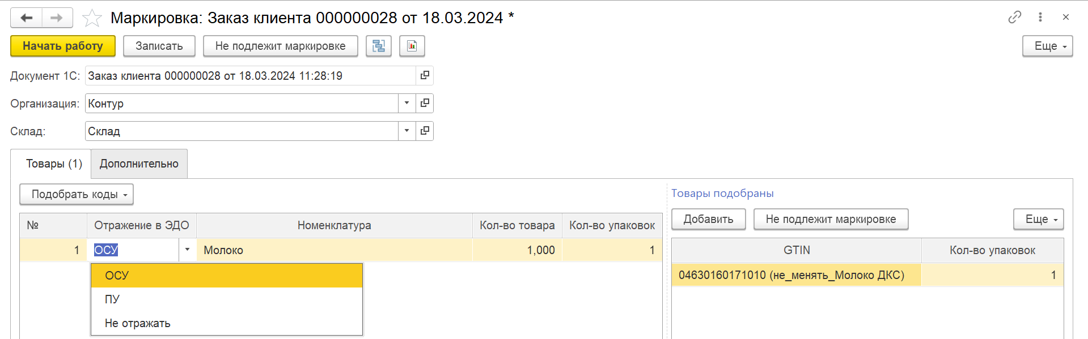Click Кол-во упаковок header in GTIN table
This screenshot has width=1088, height=339.
pyautogui.click(x=993, y=250)
